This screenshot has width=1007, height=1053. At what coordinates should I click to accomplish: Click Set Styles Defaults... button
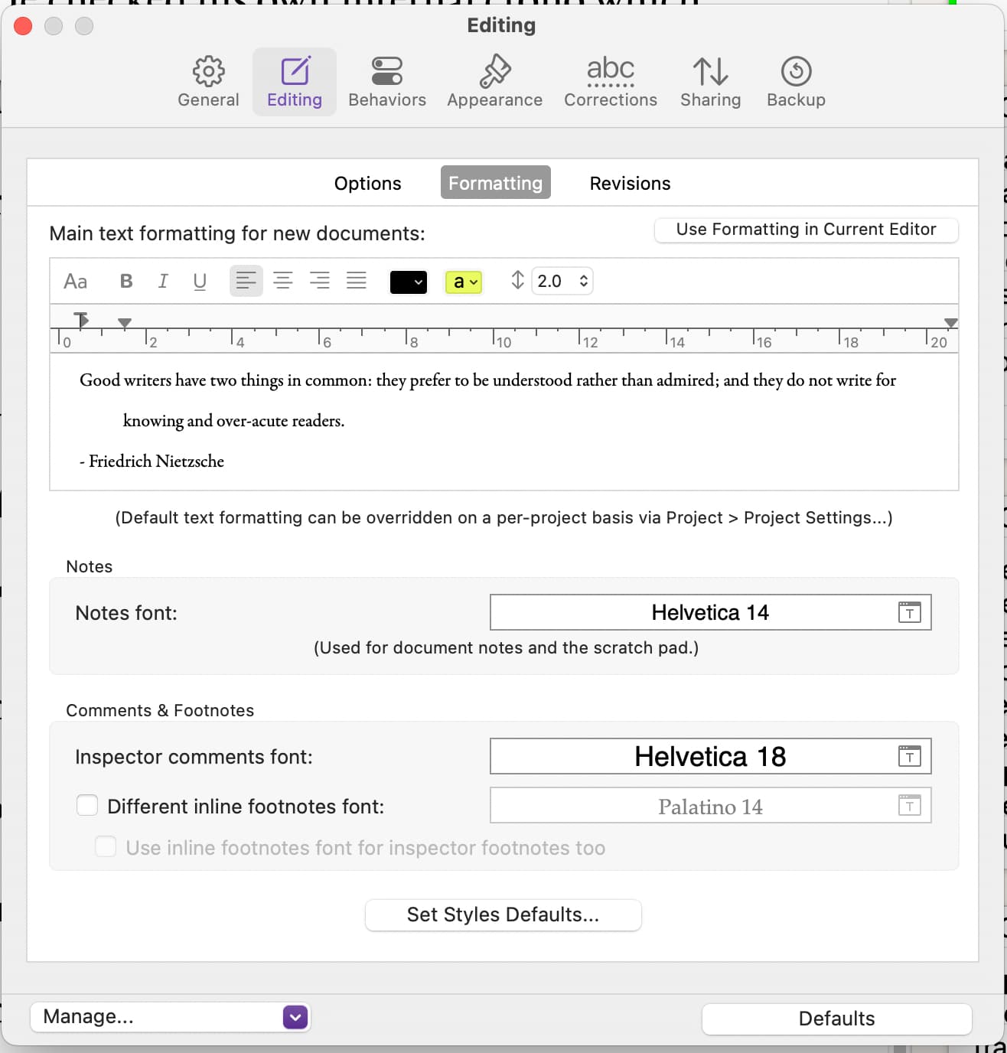pyautogui.click(x=503, y=914)
